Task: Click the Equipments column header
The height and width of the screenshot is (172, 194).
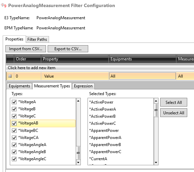Action: point(142,59)
